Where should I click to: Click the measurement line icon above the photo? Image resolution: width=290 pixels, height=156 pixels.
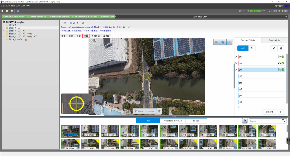[229, 42]
